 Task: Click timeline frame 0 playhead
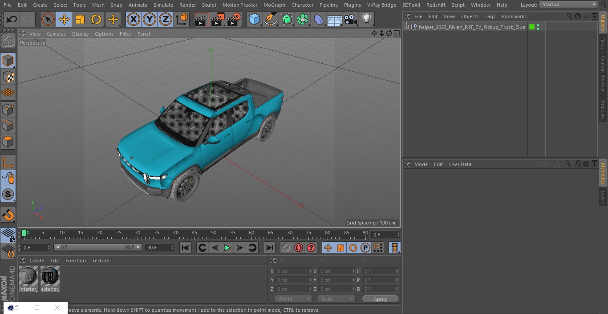coord(24,233)
